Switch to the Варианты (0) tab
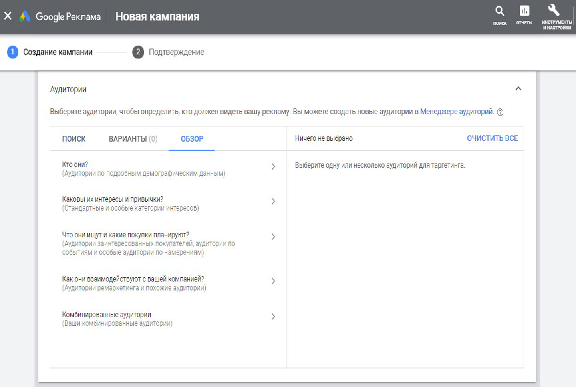576x387 pixels. 133,139
